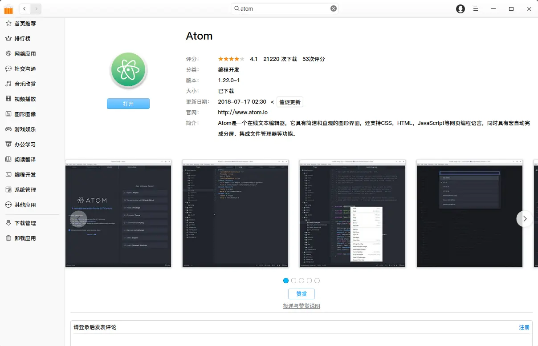
Task: Go forward with the right arrow
Action: (36, 8)
